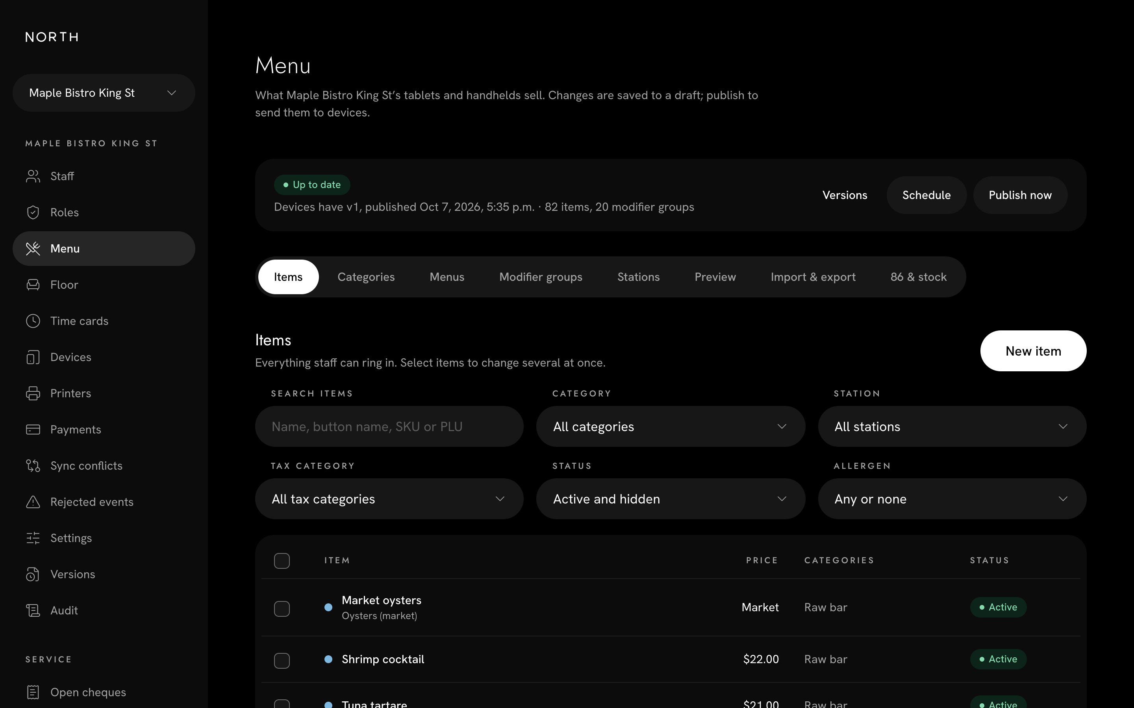Screen dimensions: 1134x708
Task: Click the blue dot beside Shrimp cocktail
Action: [x=328, y=659]
